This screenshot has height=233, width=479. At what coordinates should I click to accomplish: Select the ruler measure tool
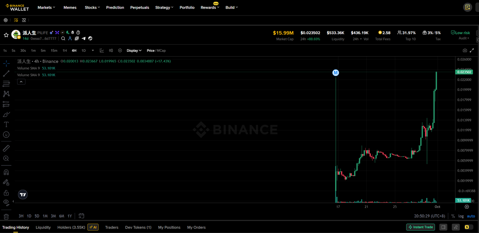coord(6,148)
